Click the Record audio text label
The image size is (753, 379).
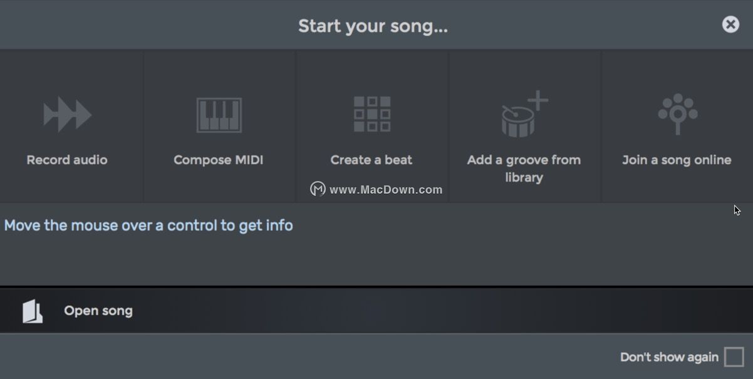pos(67,160)
